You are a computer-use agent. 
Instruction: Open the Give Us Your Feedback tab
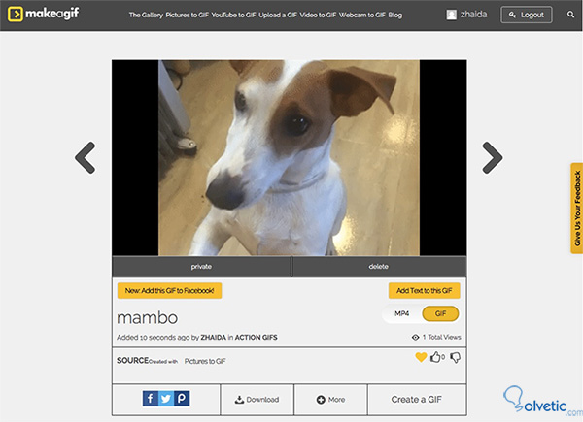(x=576, y=209)
